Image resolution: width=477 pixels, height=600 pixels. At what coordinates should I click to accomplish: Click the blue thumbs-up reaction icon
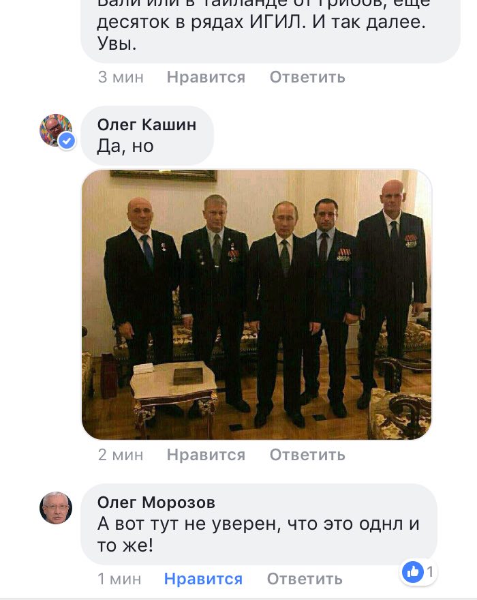(413, 572)
